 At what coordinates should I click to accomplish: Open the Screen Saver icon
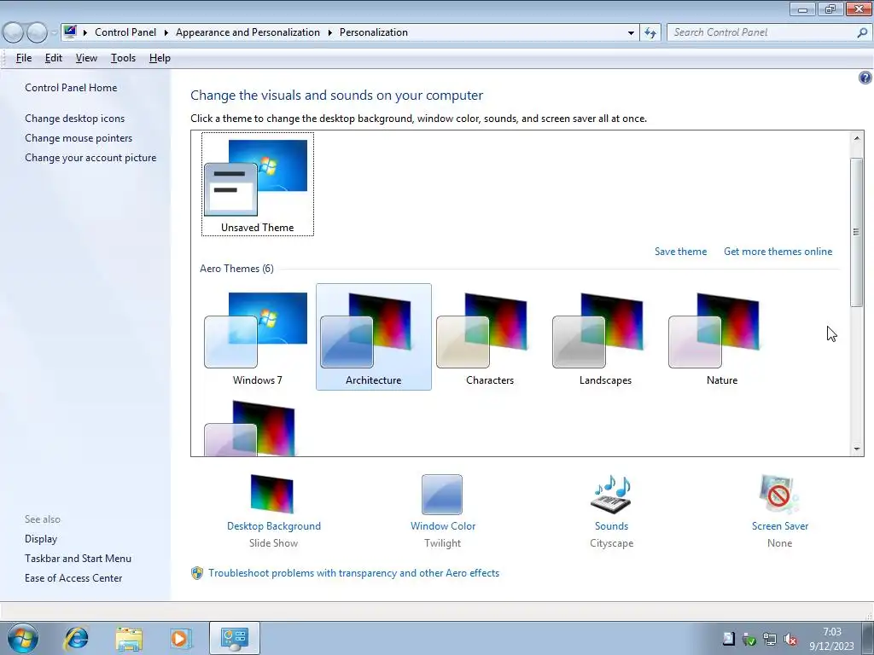tap(779, 494)
